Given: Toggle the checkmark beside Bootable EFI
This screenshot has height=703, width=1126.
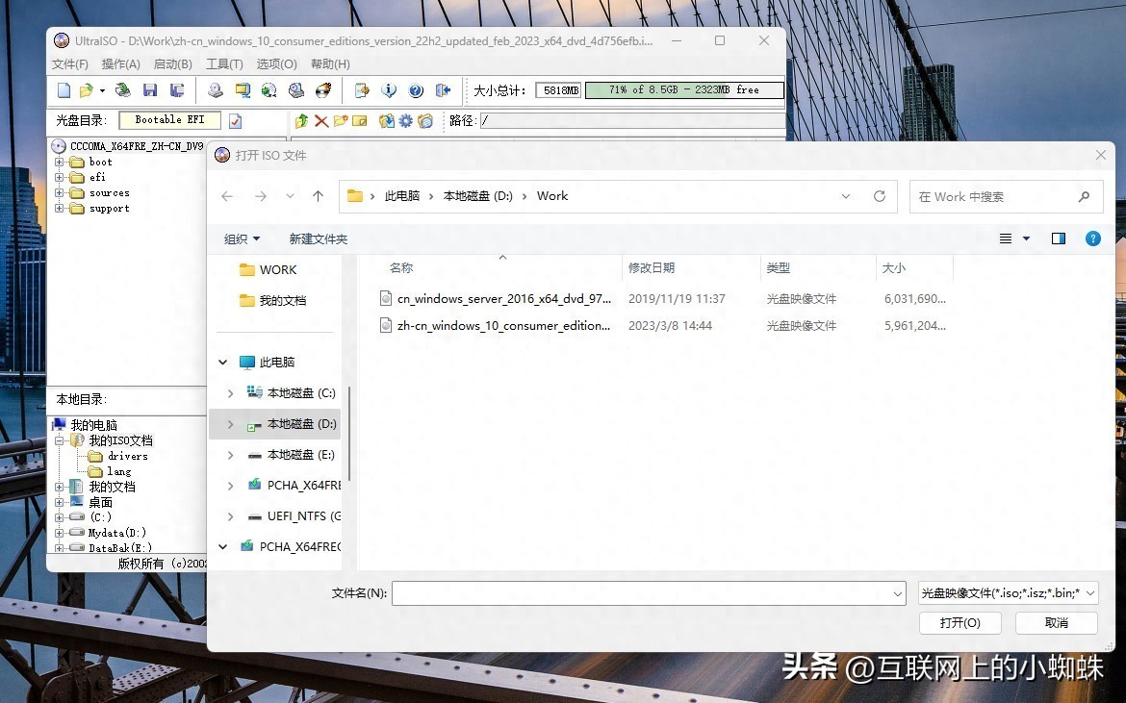Looking at the screenshot, I should point(234,120).
